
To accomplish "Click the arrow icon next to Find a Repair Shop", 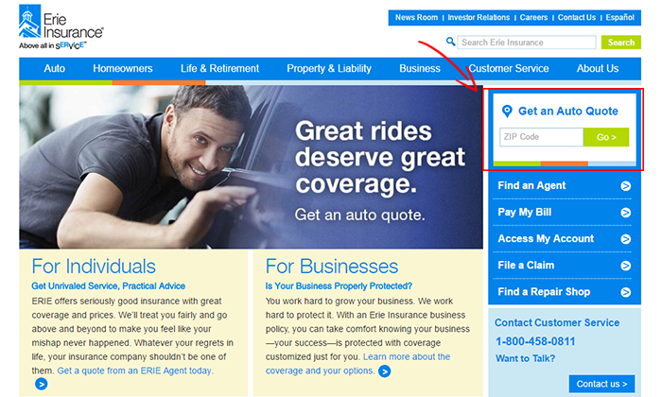I will click(x=626, y=292).
